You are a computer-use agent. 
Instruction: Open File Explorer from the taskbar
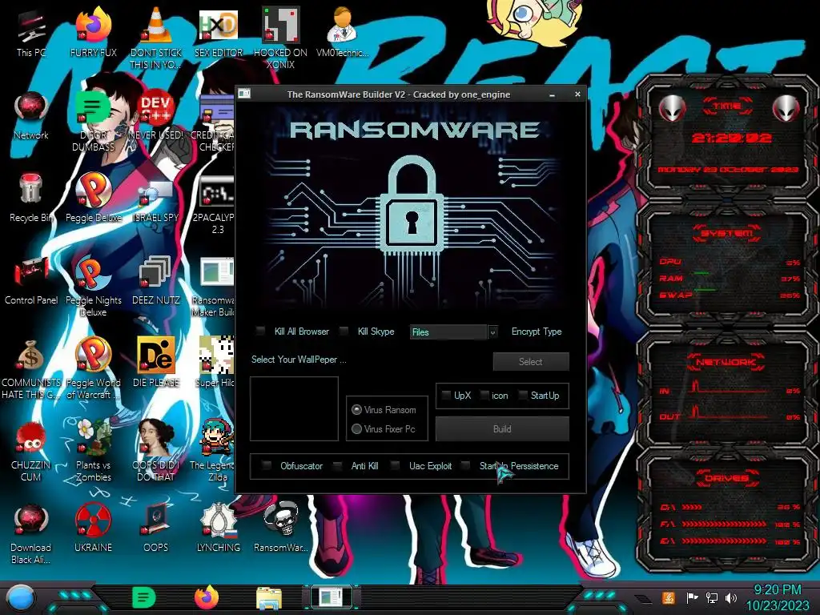(x=269, y=598)
